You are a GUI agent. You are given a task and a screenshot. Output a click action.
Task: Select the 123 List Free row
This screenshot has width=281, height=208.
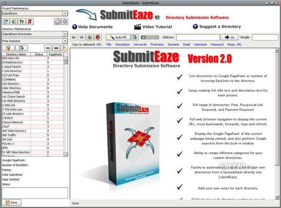point(32,75)
